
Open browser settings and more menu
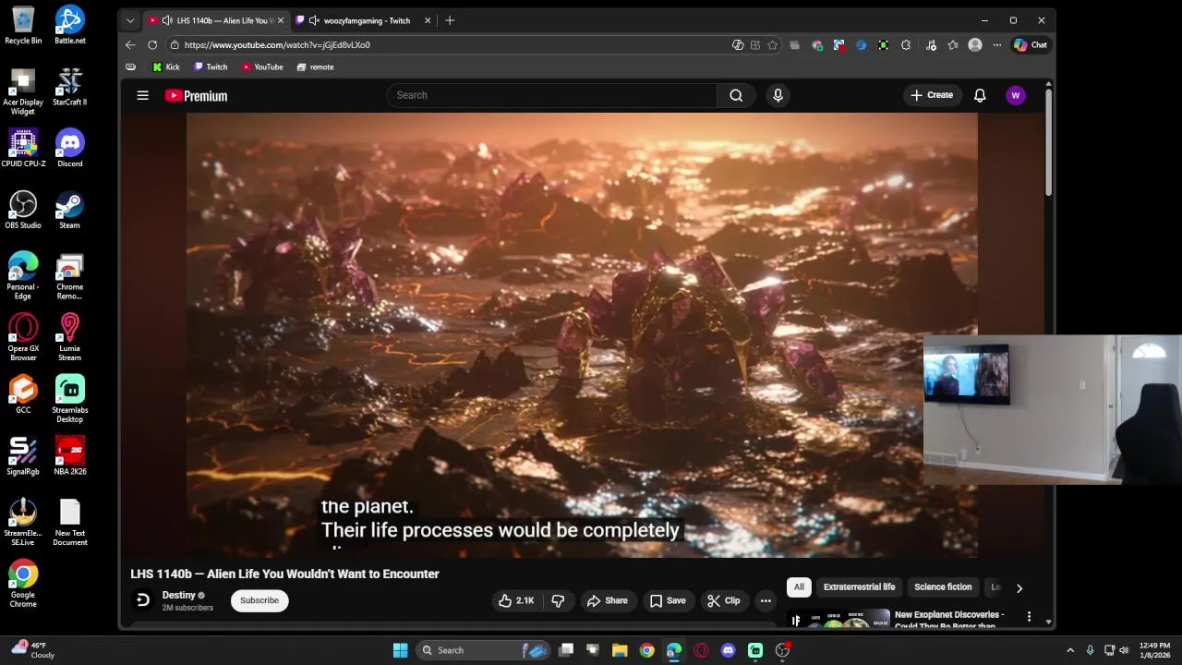[997, 44]
